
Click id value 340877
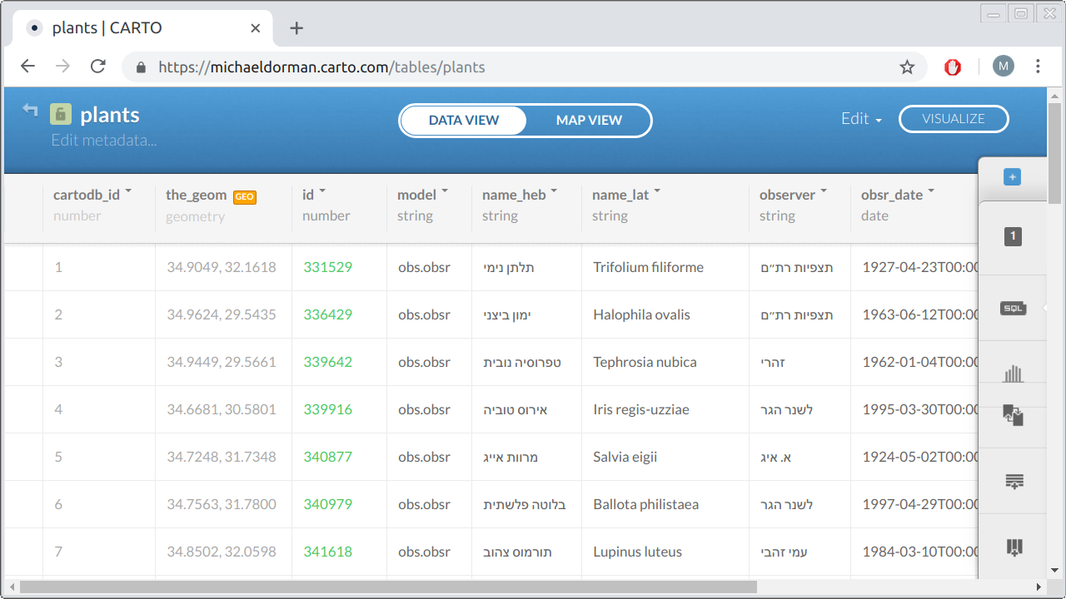point(327,457)
